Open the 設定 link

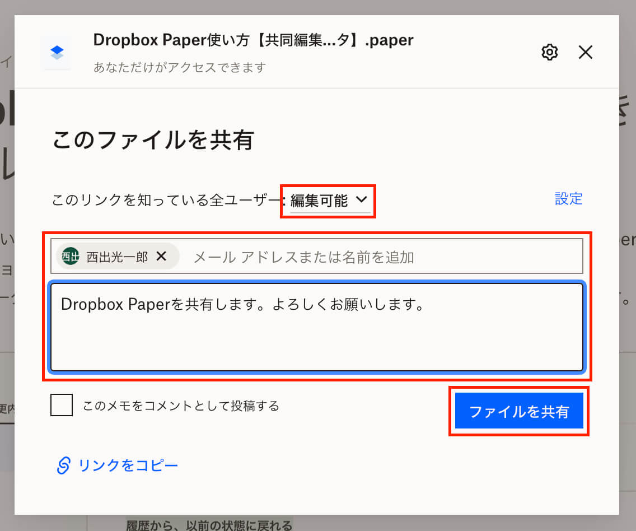click(568, 199)
